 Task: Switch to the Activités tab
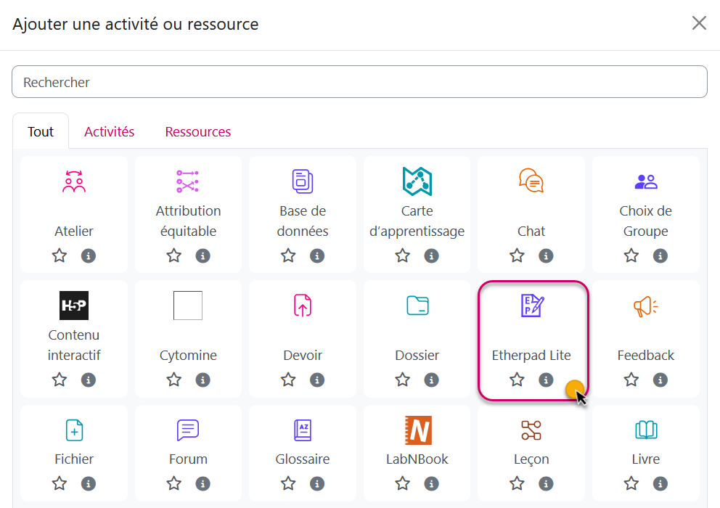point(110,131)
